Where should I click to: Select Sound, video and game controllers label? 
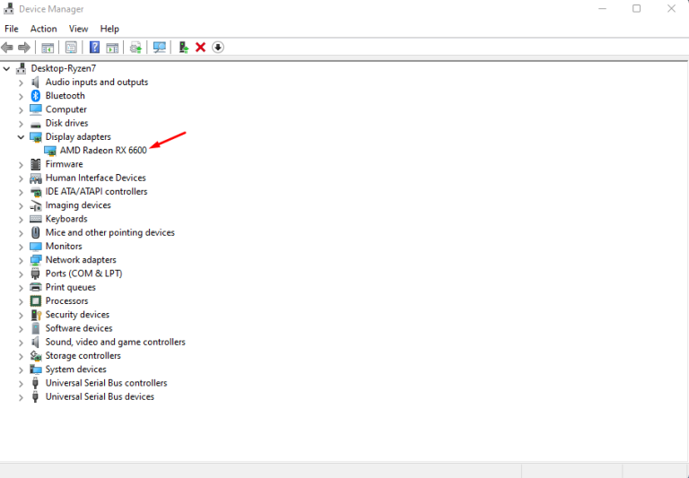pos(115,342)
